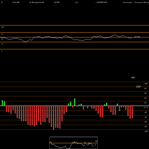The height and width of the screenshot is (149, 149).
Task: Click the '(5,5' parameter text in header
Action: tap(77, 2)
